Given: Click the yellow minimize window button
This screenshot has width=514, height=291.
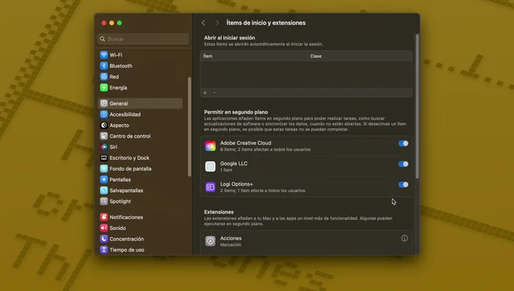Looking at the screenshot, I should 112,23.
